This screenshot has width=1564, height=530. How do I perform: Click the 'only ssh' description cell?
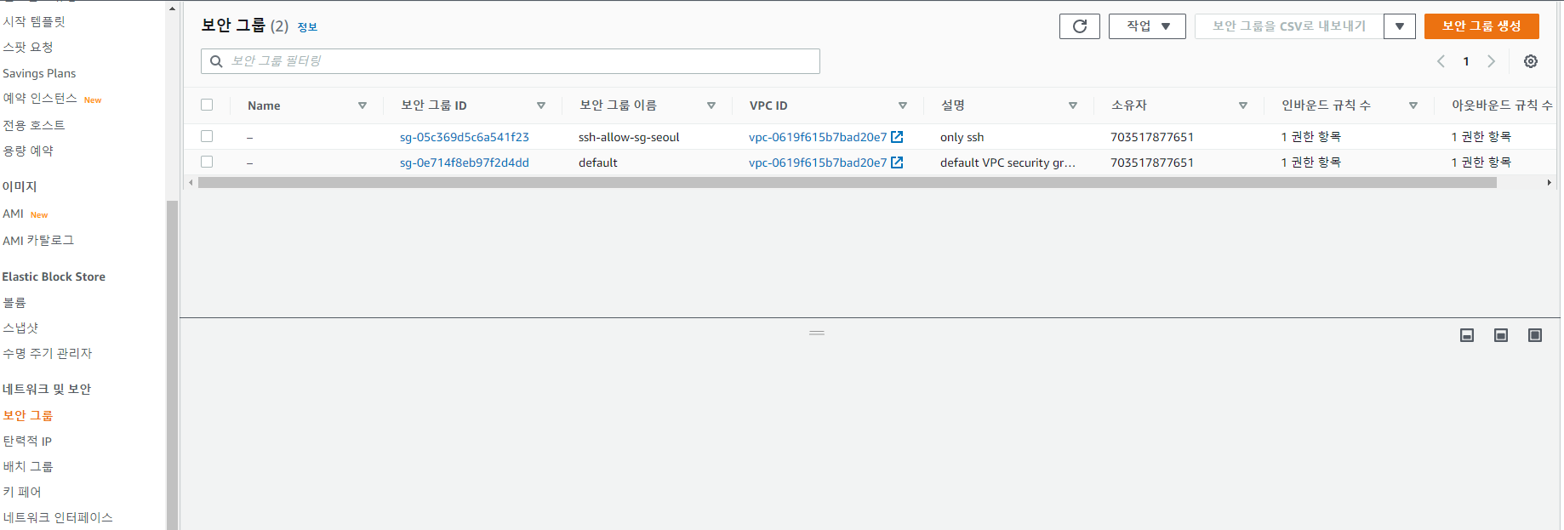[962, 137]
